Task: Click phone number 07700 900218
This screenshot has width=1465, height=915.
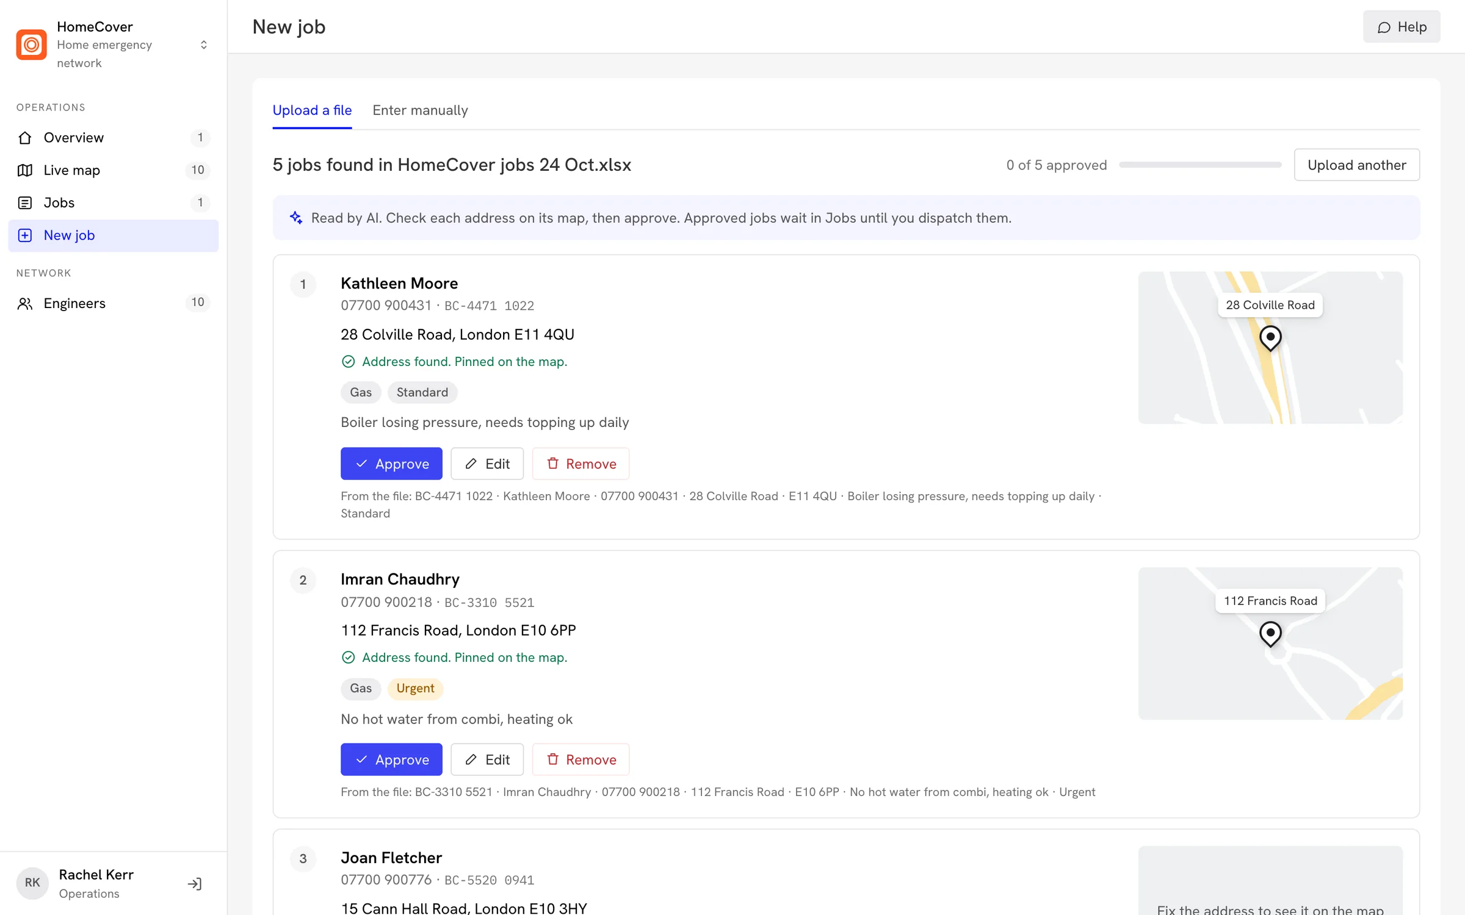Action: tap(386, 602)
